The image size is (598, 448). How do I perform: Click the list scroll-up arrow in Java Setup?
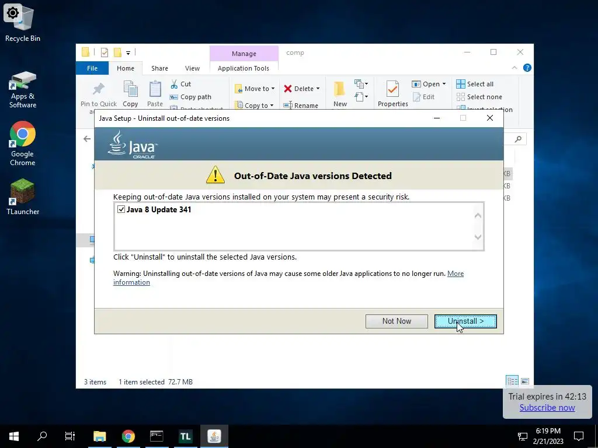point(478,216)
